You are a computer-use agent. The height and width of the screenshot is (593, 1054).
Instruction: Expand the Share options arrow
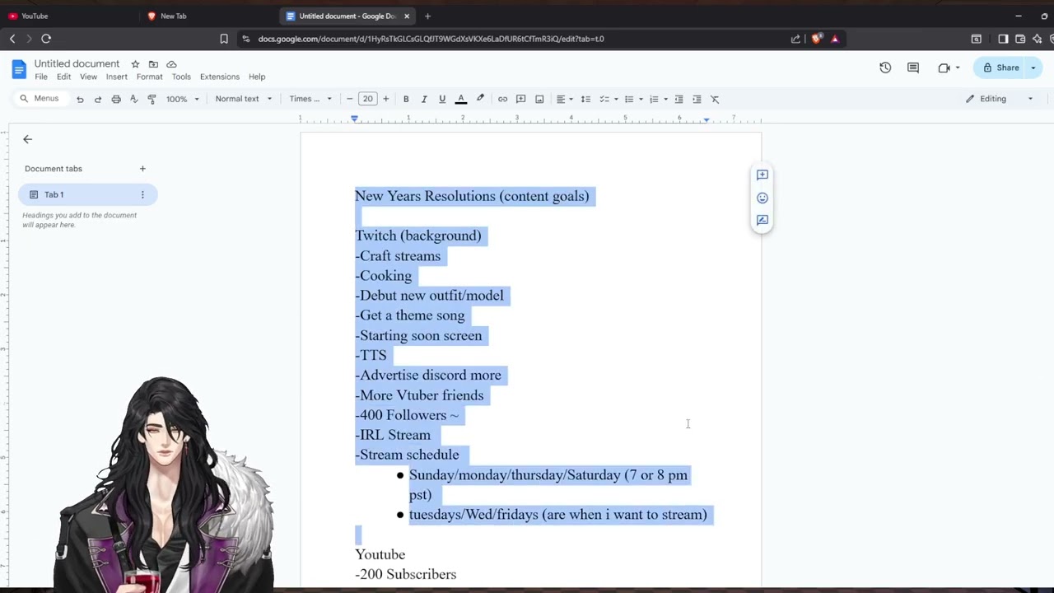click(1033, 68)
